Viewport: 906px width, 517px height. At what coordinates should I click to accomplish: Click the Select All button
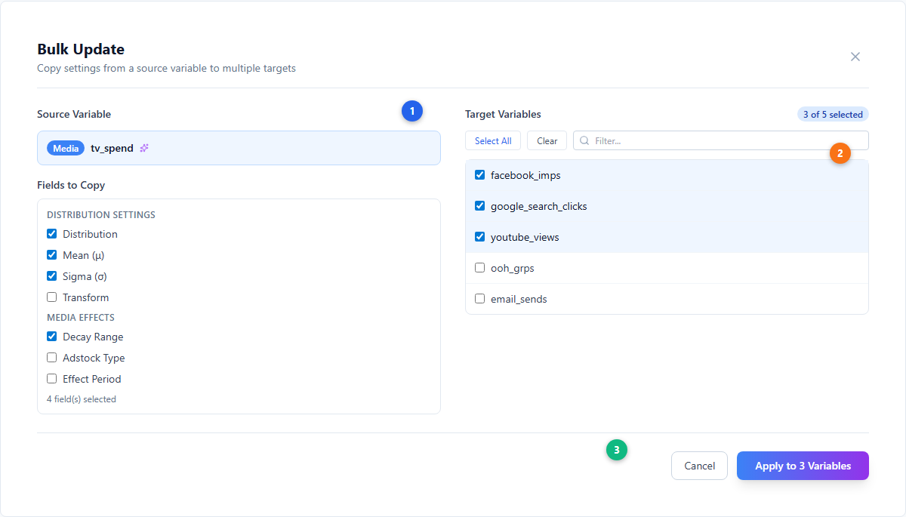tap(493, 140)
